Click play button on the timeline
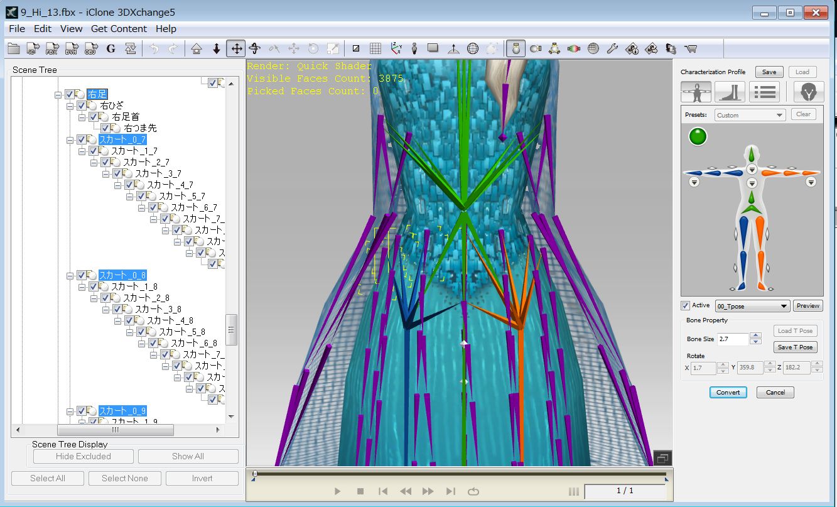Image resolution: width=837 pixels, height=507 pixels. pyautogui.click(x=337, y=491)
